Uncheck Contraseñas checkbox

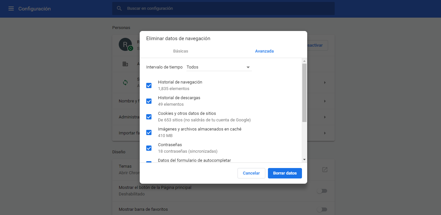(x=149, y=148)
